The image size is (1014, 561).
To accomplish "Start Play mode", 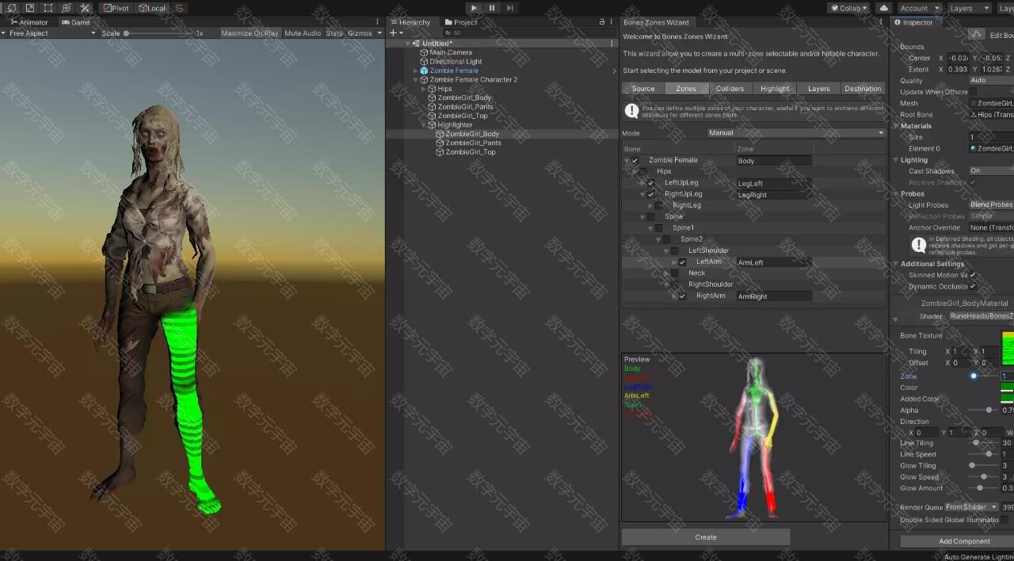I will pyautogui.click(x=474, y=8).
